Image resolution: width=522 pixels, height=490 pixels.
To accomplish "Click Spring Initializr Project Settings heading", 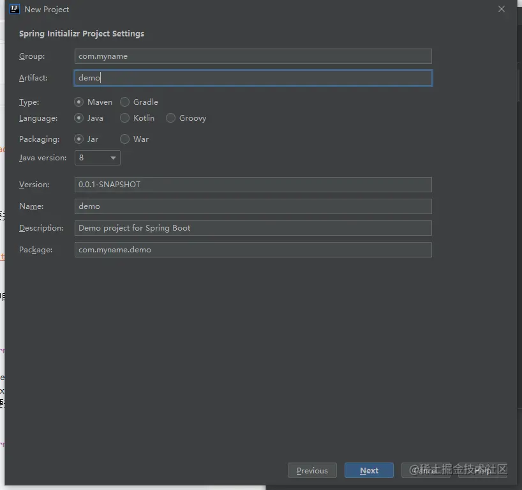I will tap(82, 34).
